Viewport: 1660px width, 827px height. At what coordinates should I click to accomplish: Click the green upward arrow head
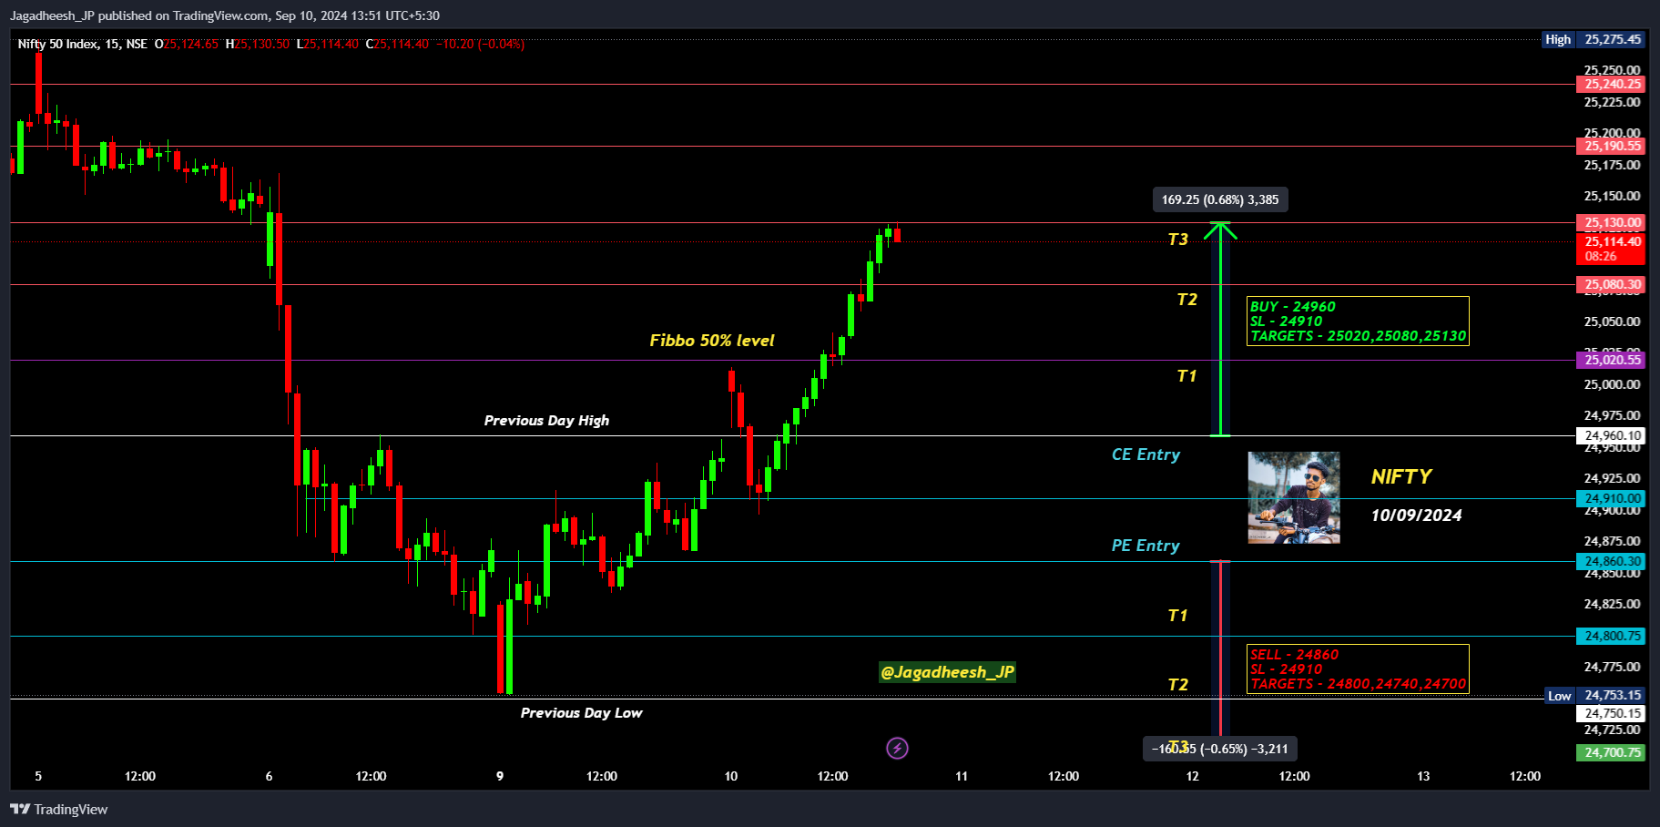(x=1220, y=230)
